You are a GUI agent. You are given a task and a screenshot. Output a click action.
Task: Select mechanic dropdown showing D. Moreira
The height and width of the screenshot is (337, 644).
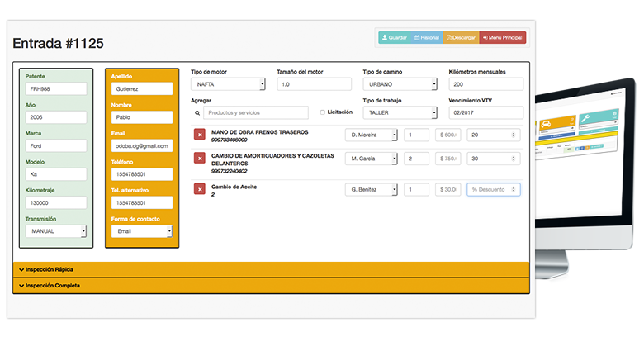pos(371,135)
